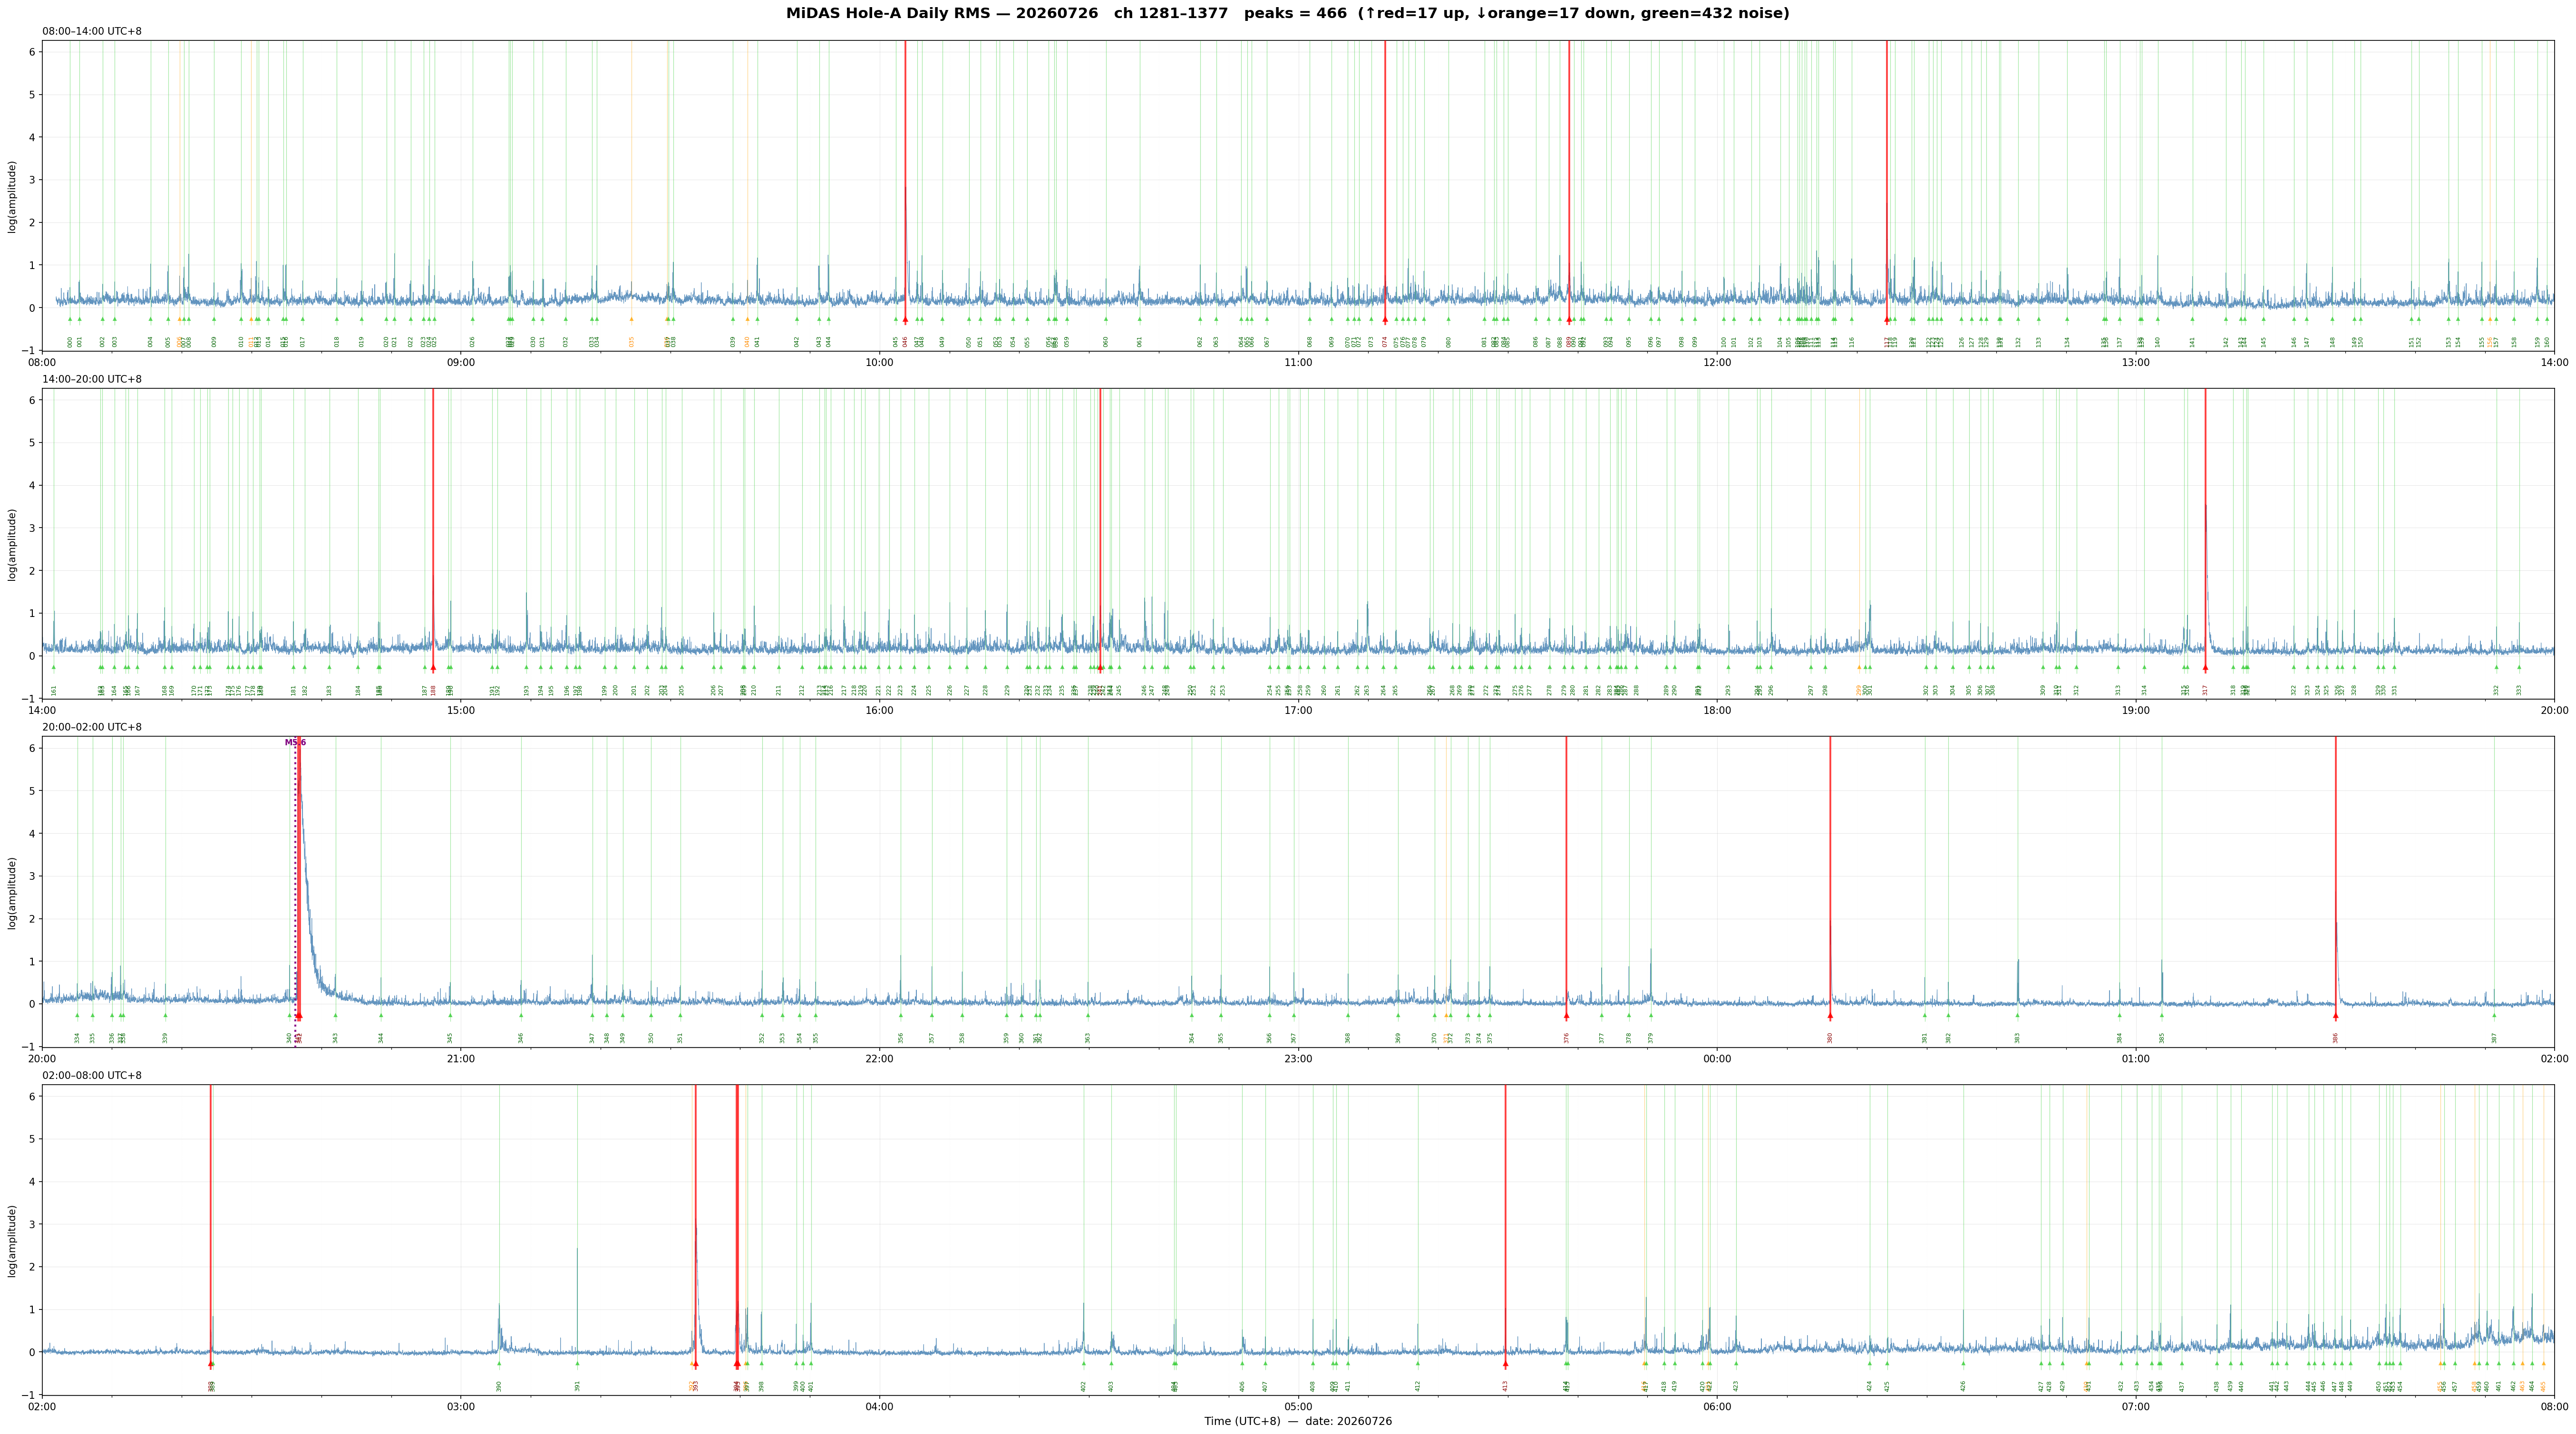
Task: Click log(amplitude) label of the 02:00–08:00 panel
Action: (13, 1240)
